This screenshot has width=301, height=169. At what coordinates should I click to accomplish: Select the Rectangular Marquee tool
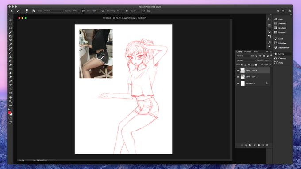coord(10,24)
